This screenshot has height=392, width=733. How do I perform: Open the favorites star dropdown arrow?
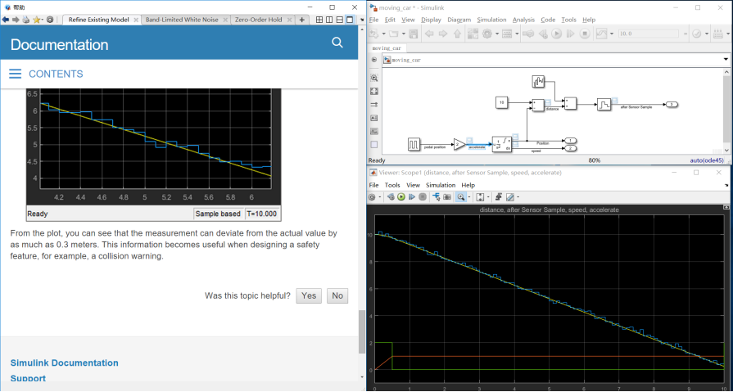click(x=43, y=19)
